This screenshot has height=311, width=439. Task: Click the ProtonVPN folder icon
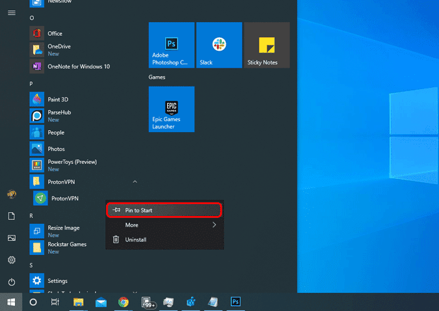[x=36, y=182]
